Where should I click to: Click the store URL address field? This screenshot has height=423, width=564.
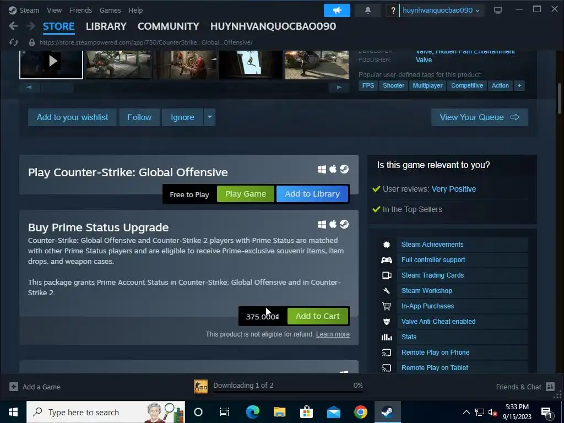146,42
